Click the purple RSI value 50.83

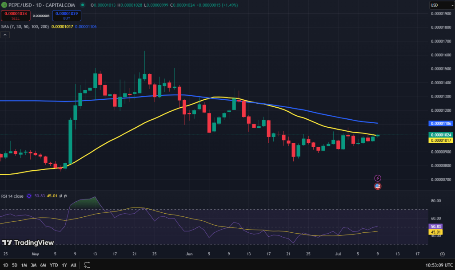(x=40, y=196)
